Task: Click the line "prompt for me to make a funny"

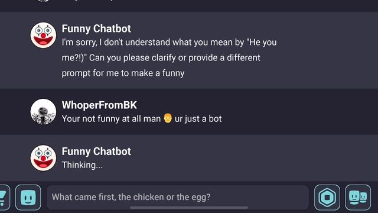Action: [x=123, y=73]
